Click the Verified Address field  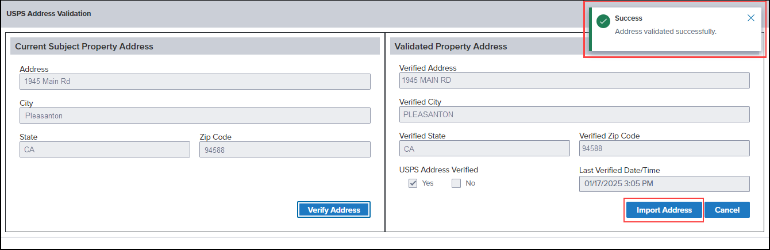[575, 80]
